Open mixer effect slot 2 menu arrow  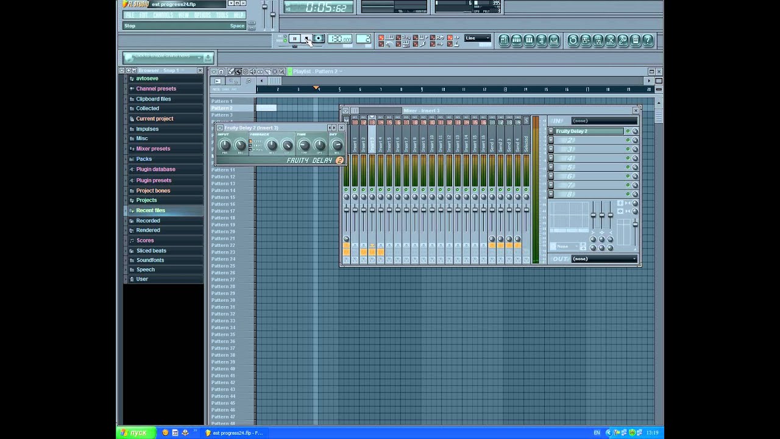point(551,140)
